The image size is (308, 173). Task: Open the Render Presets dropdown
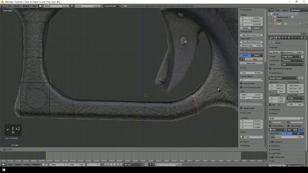click(x=283, y=78)
